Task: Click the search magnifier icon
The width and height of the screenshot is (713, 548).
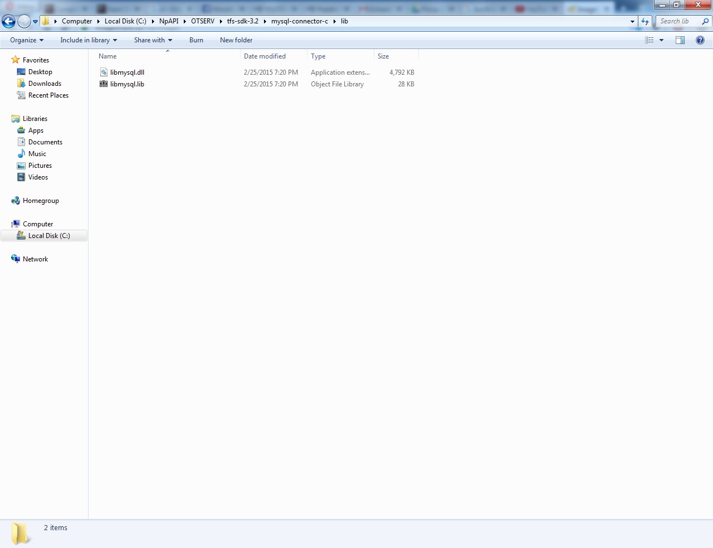Action: (x=706, y=21)
